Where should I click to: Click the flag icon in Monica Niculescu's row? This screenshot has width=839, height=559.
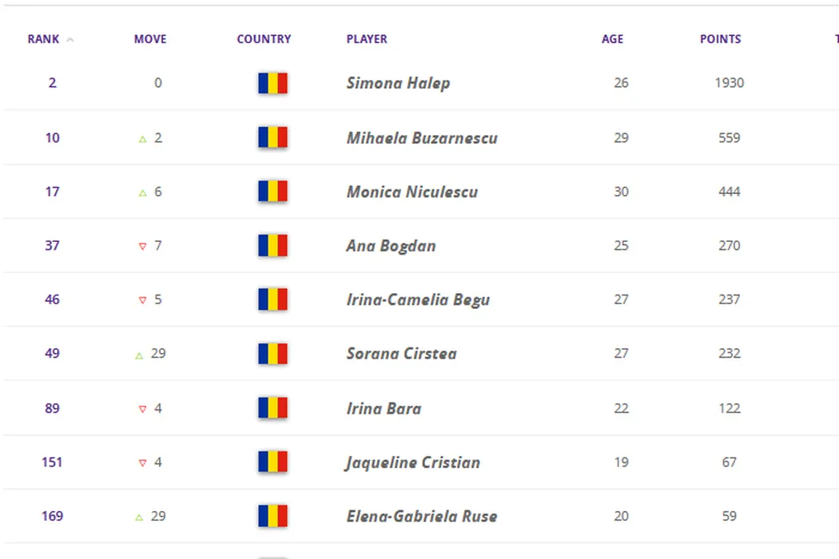(272, 192)
